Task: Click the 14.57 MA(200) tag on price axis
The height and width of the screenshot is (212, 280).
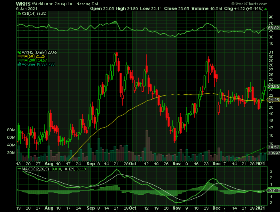Action: click(273, 147)
